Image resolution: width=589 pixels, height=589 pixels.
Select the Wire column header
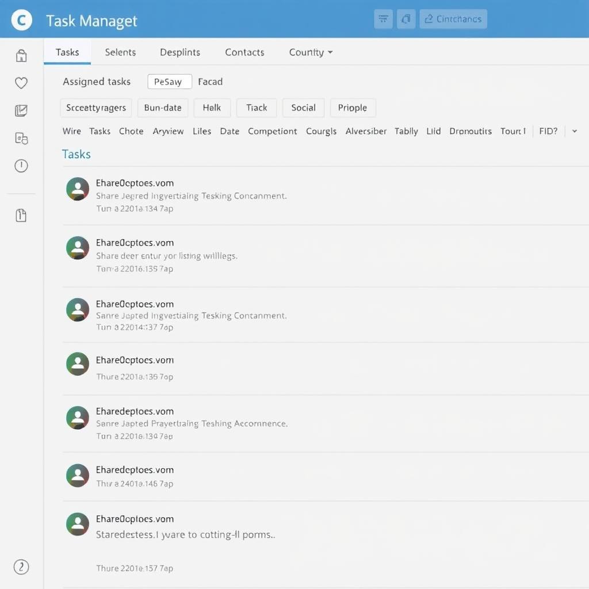(x=72, y=131)
